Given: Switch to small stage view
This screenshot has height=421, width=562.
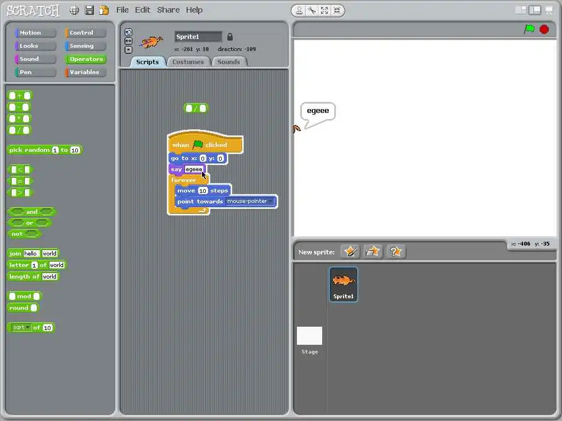Looking at the screenshot, I should click(521, 10).
